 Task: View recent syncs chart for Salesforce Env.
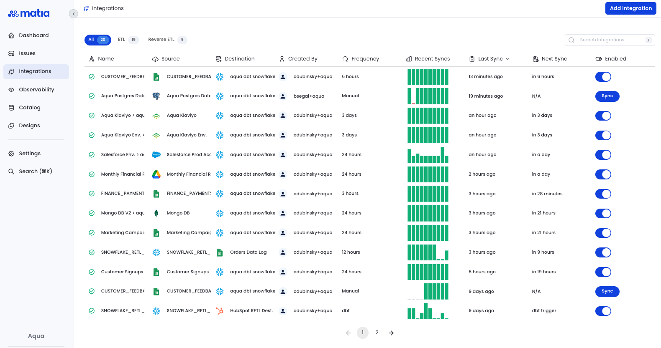point(428,155)
